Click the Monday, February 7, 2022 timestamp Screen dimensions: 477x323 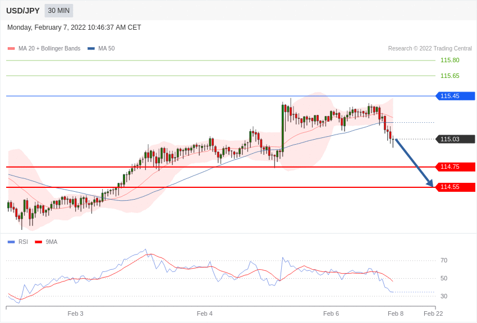tap(74, 27)
